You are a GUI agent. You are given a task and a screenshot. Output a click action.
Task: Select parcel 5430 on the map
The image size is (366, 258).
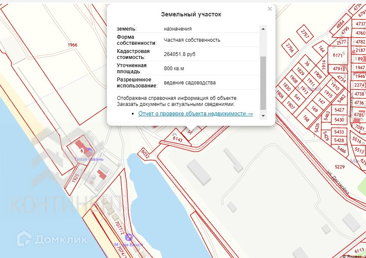tap(339, 119)
